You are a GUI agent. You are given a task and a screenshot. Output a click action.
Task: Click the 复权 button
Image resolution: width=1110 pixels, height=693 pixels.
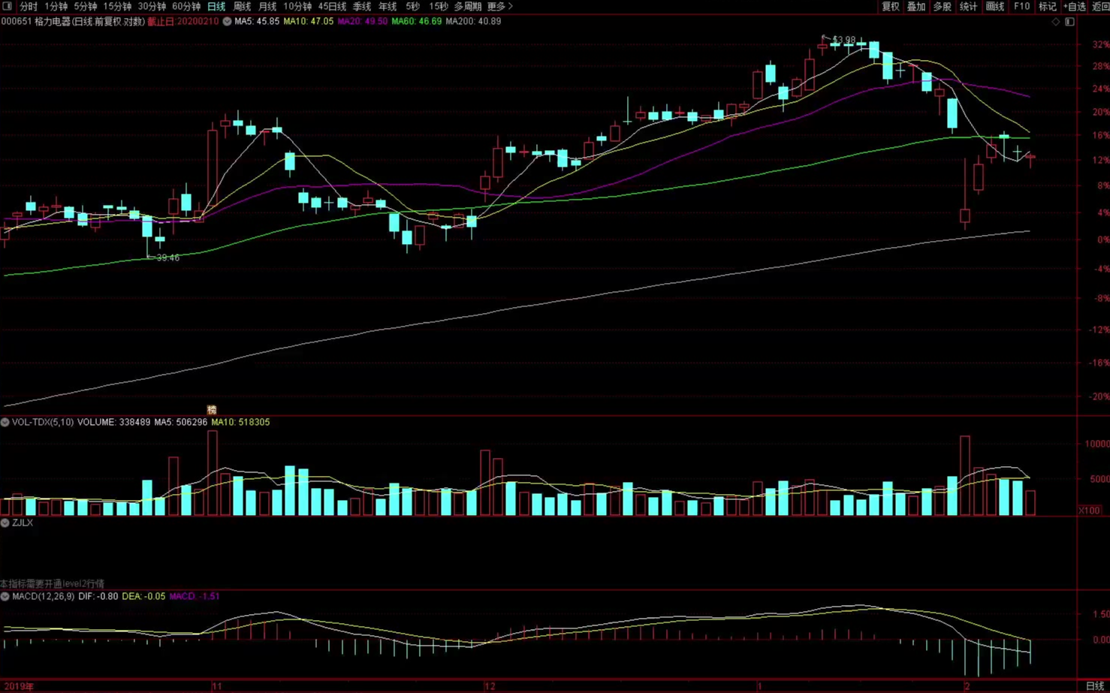point(890,6)
